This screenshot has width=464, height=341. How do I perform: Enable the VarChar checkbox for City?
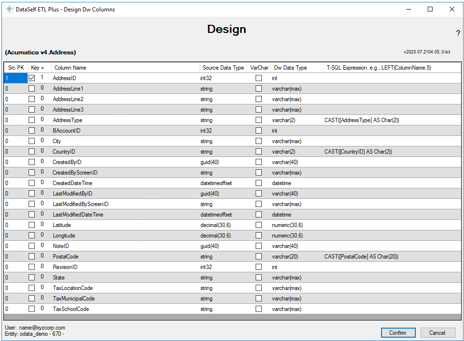[258, 141]
